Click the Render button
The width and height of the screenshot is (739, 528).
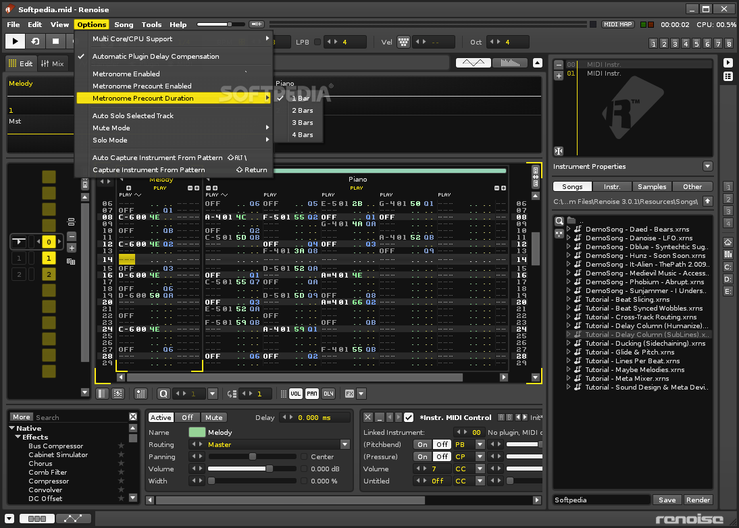pyautogui.click(x=698, y=500)
